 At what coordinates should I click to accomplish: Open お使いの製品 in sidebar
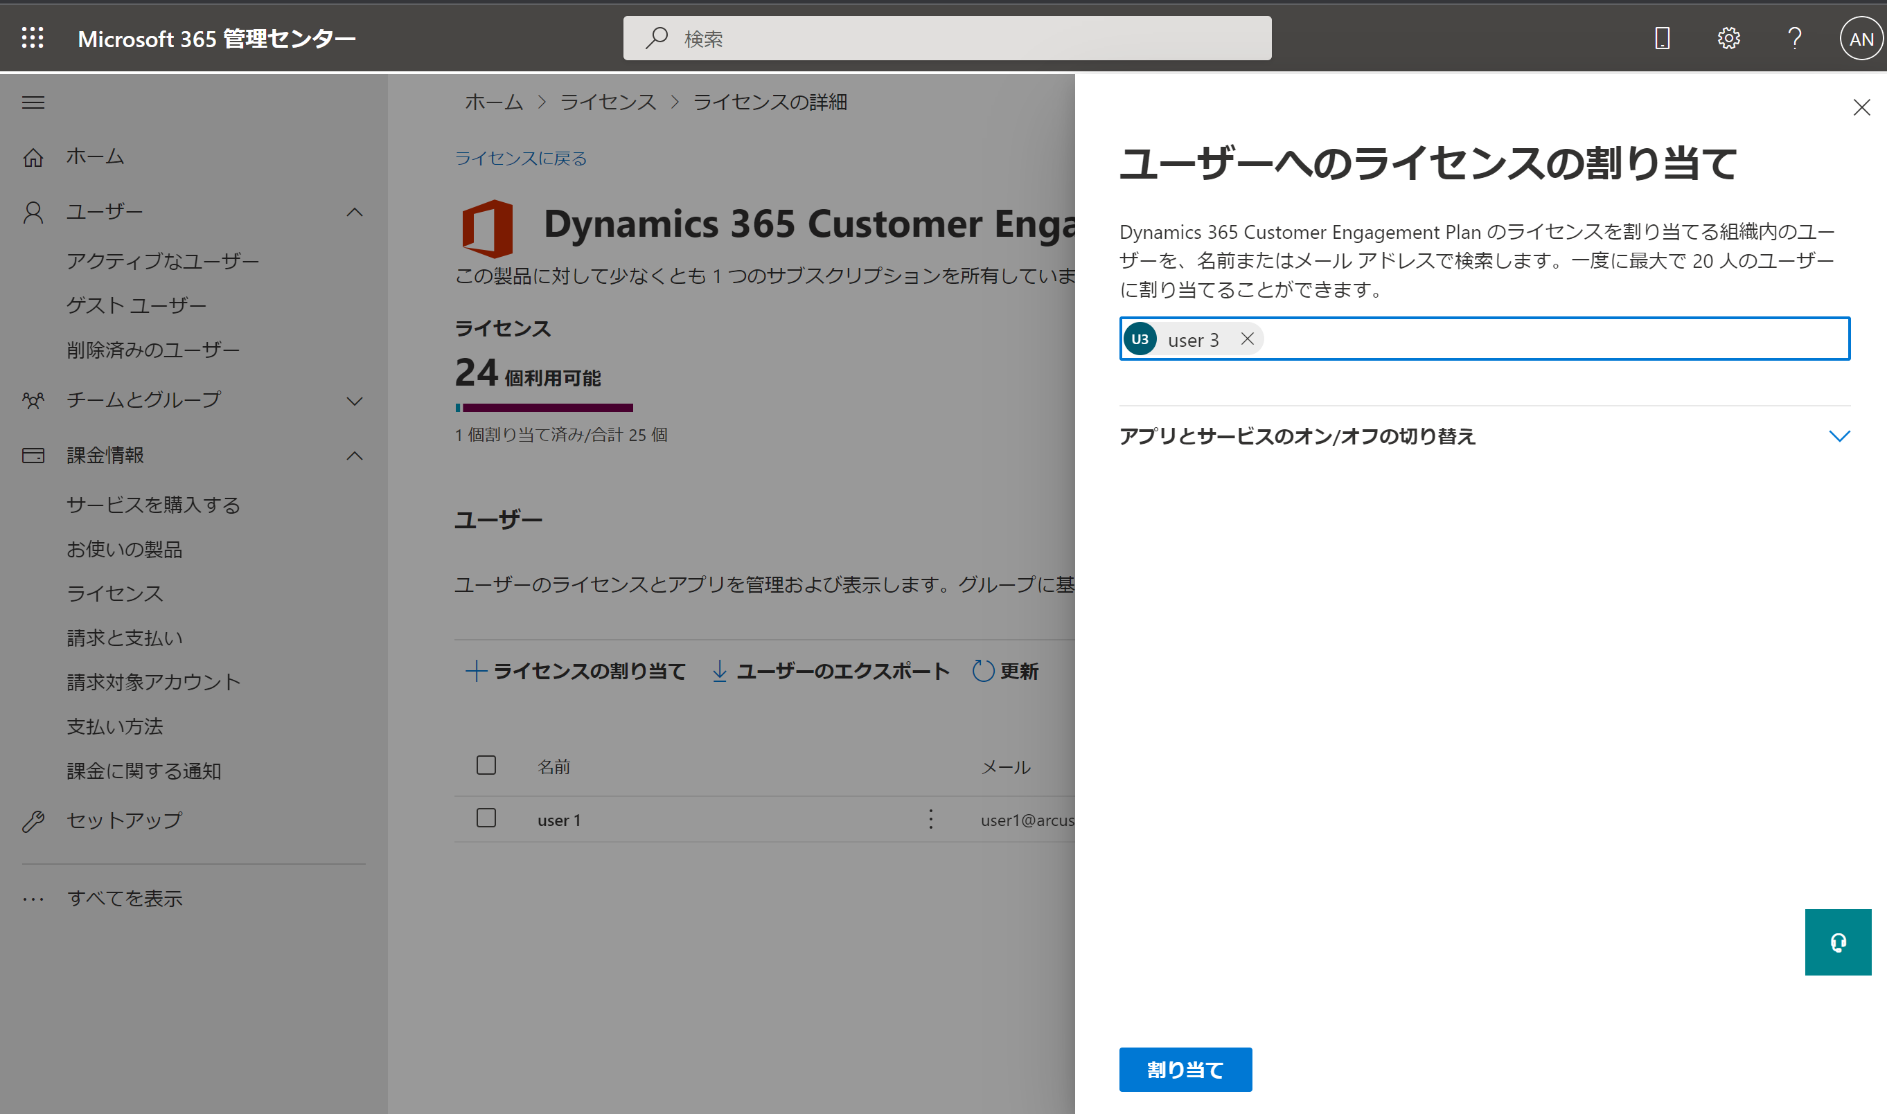pyautogui.click(x=125, y=550)
